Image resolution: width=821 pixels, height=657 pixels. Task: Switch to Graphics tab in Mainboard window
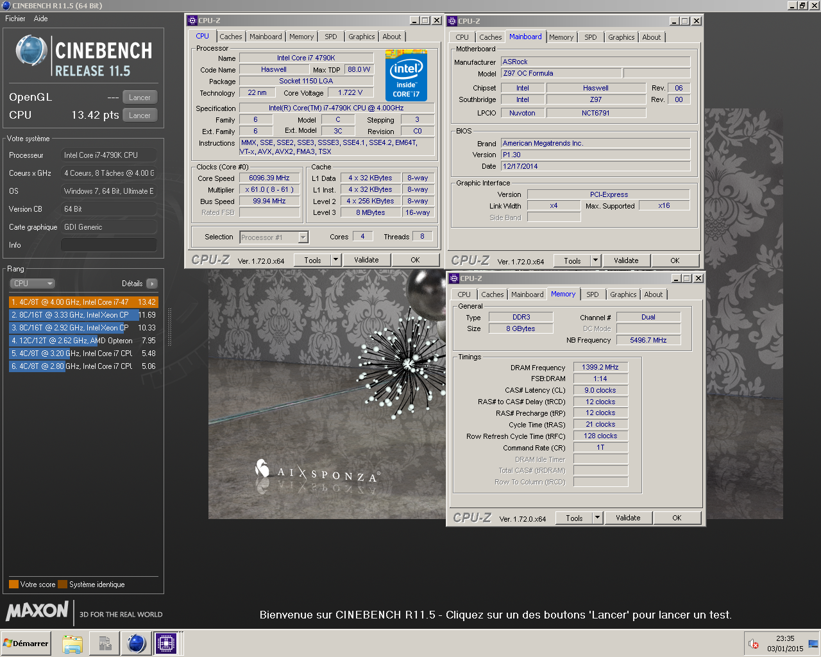621,37
